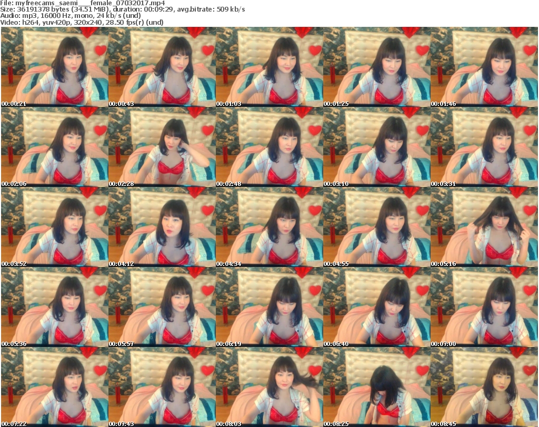Click the 'Size: 36191378 bytes' info line

[x=122, y=9]
